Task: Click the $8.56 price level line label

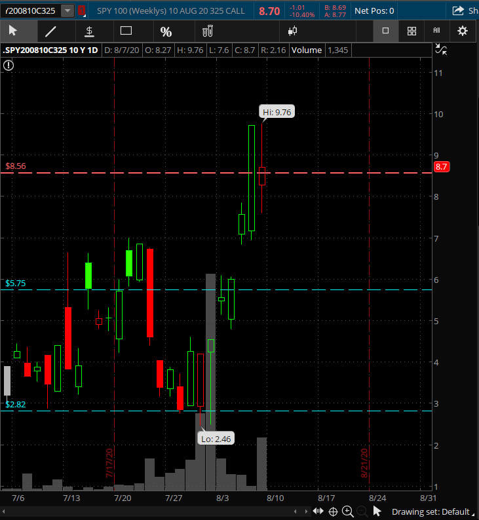Action: click(16, 166)
